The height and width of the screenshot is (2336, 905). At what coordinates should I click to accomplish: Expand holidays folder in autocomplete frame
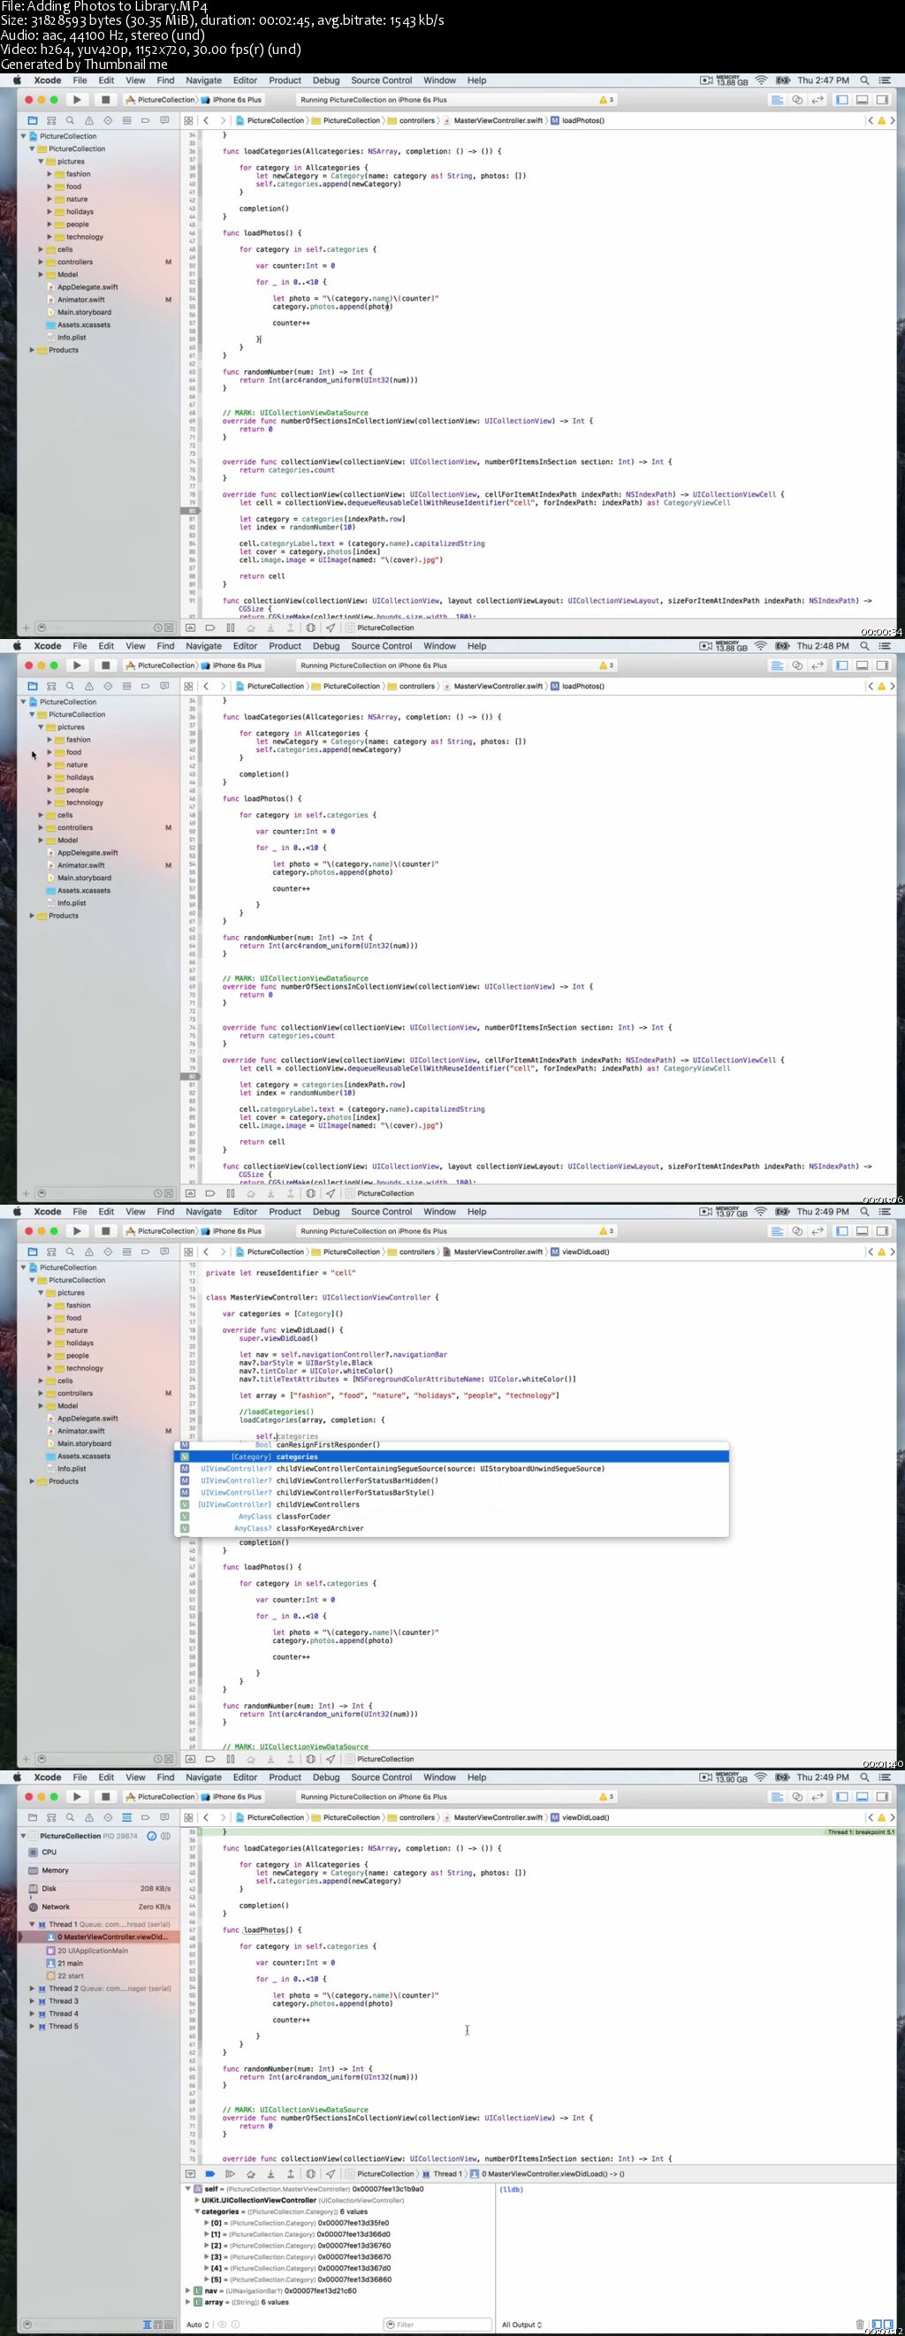(49, 1343)
